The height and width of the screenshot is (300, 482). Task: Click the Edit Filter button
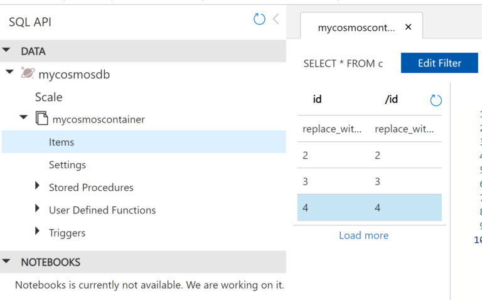click(x=439, y=63)
